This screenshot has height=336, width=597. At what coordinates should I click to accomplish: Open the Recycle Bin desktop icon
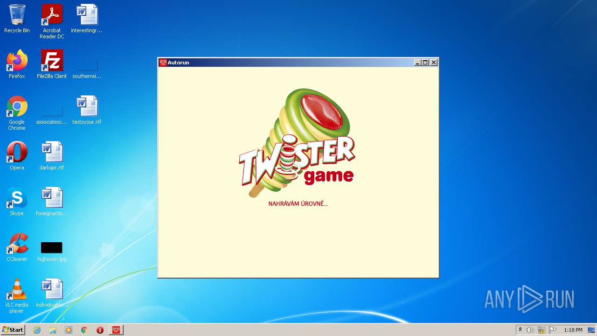pos(17,19)
